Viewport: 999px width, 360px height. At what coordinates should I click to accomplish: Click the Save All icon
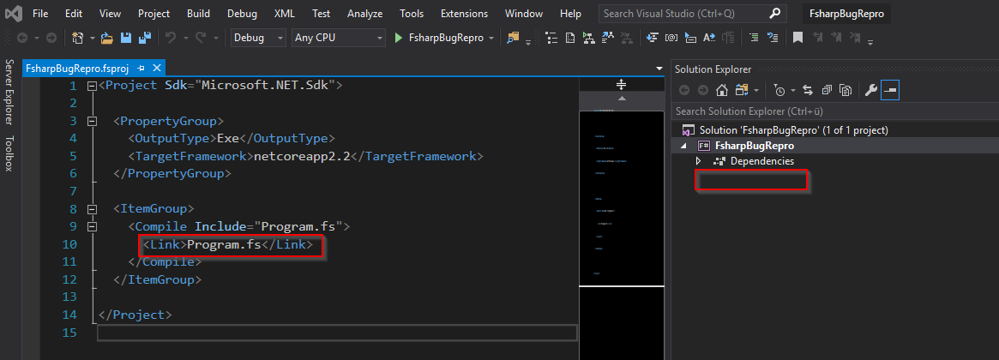145,39
